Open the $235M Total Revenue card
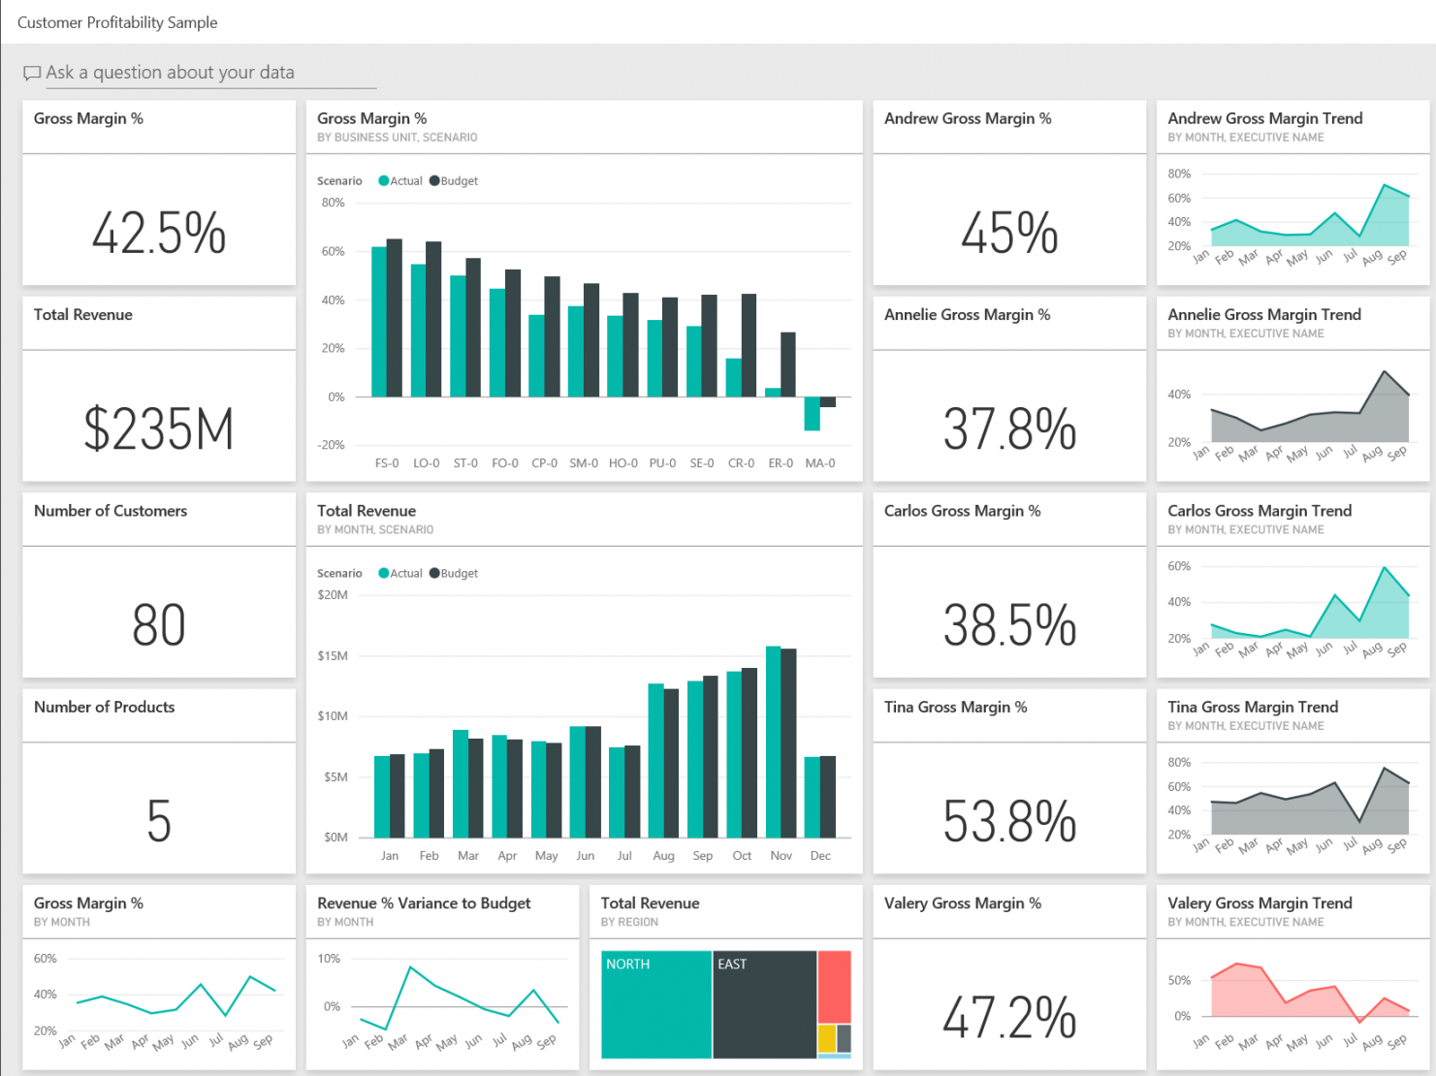The image size is (1436, 1076). click(x=159, y=429)
